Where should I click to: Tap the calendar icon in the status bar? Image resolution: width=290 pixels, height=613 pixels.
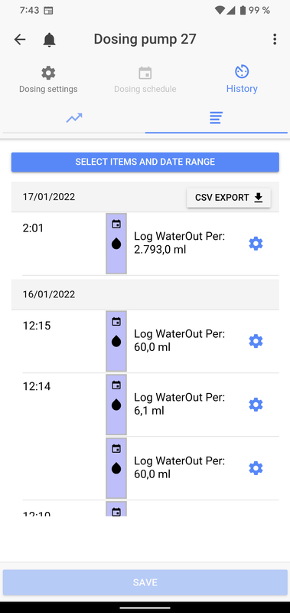(48, 11)
